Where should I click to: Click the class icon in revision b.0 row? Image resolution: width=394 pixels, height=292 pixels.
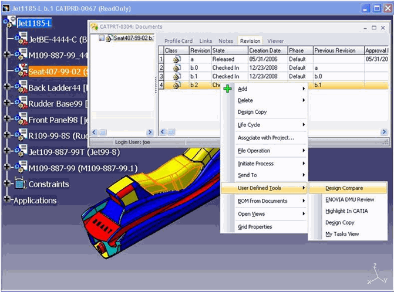(x=177, y=68)
